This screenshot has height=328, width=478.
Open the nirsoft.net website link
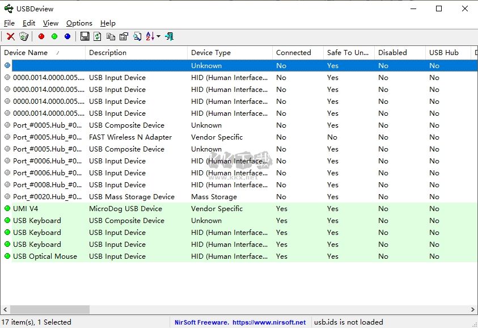269,322
